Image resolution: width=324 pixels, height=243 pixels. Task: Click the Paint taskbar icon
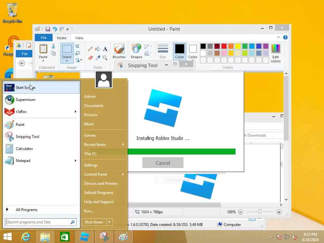[123, 237]
